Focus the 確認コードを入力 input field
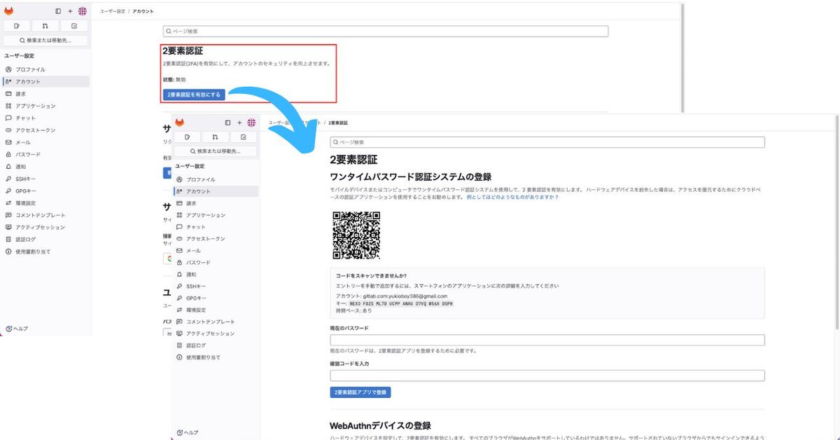 (547, 376)
